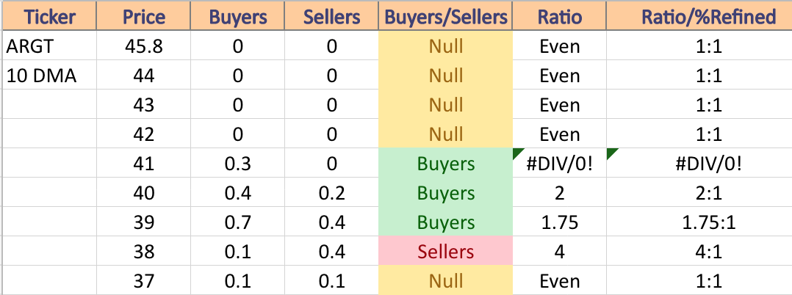The height and width of the screenshot is (295, 792).
Task: Select the green Buyers cell at price 41
Action: click(x=446, y=164)
